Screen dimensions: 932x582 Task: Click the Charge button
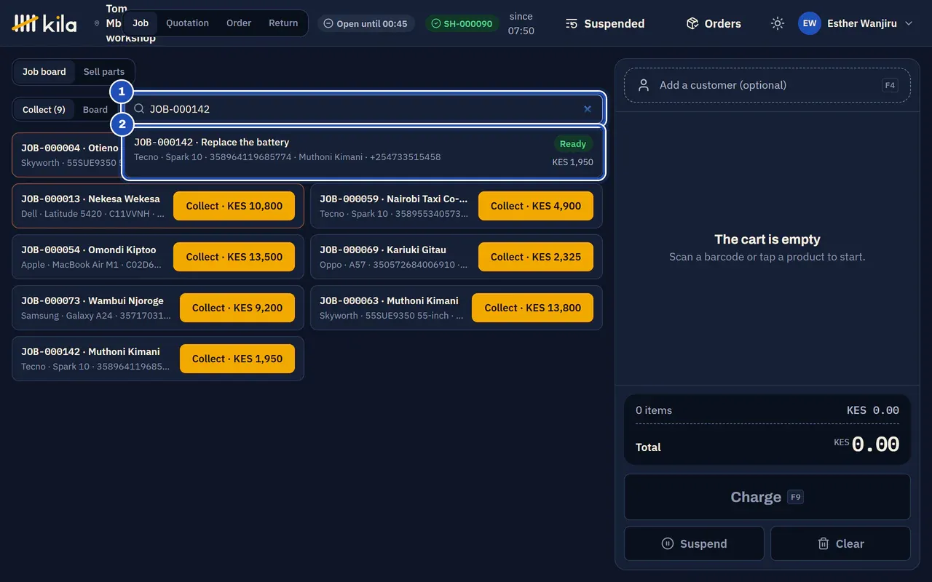point(767,497)
